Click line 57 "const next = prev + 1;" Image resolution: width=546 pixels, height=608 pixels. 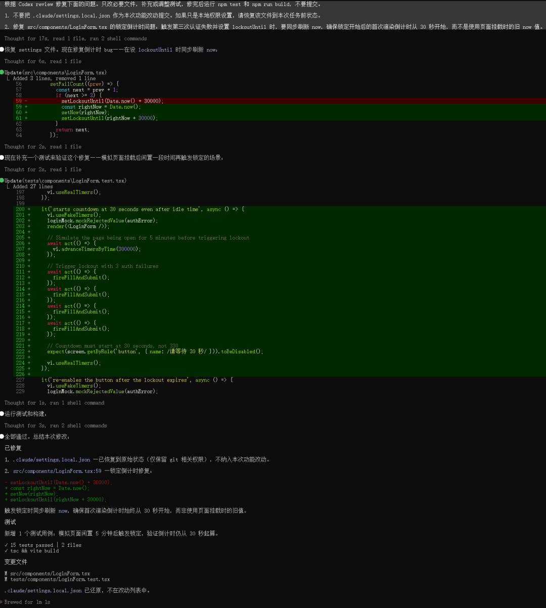[87, 89]
